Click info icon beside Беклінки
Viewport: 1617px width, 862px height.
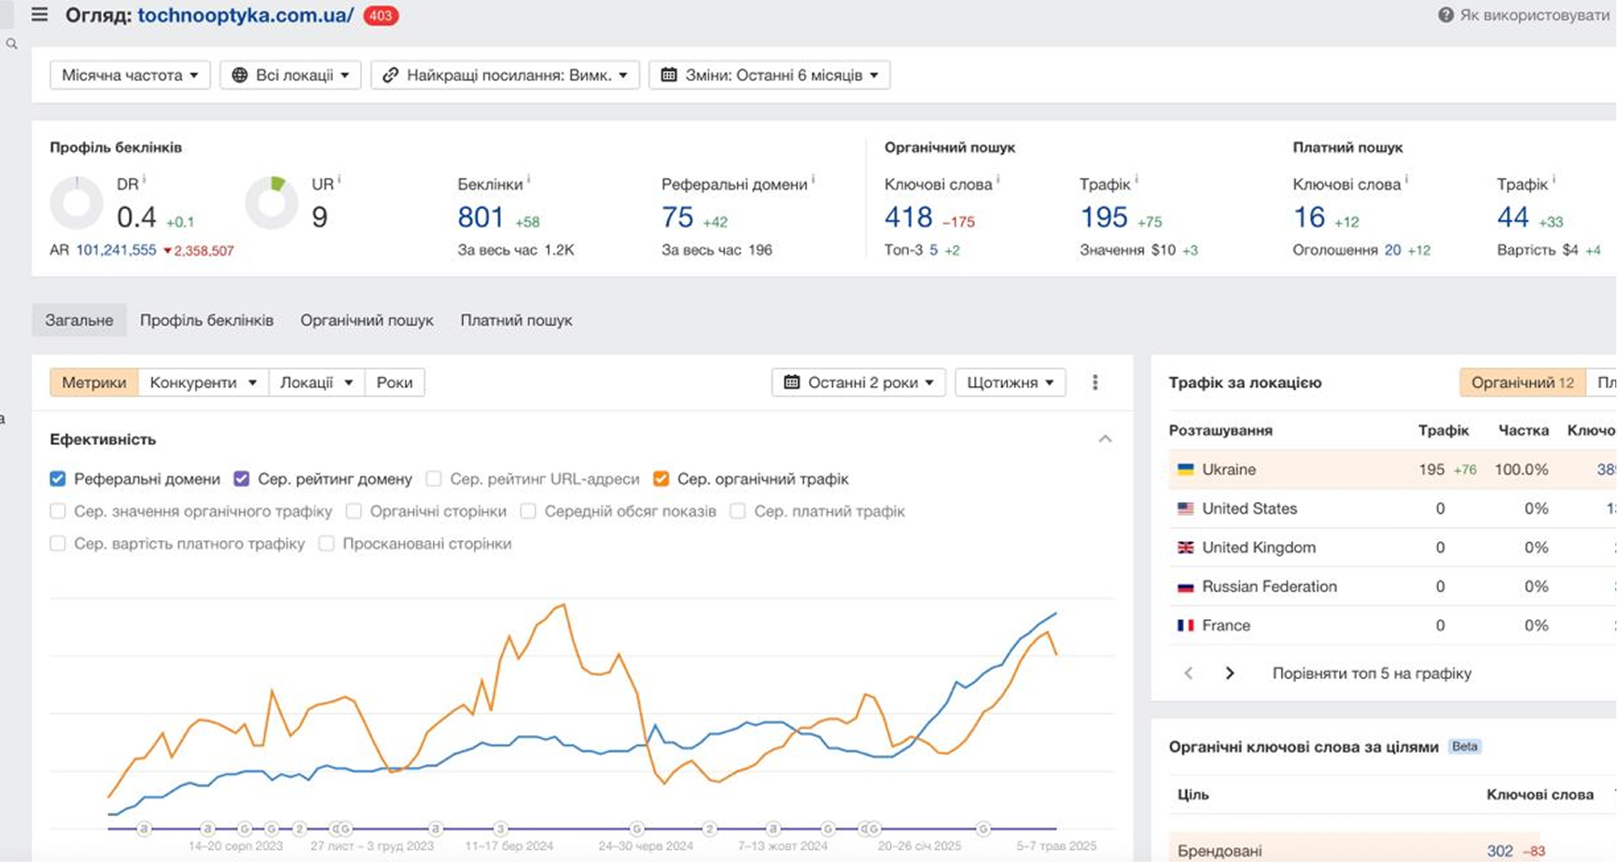(x=529, y=179)
